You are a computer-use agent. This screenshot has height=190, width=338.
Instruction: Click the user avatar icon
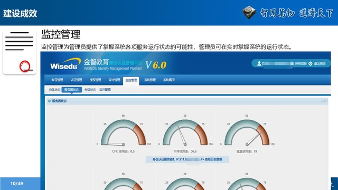pos(259,63)
